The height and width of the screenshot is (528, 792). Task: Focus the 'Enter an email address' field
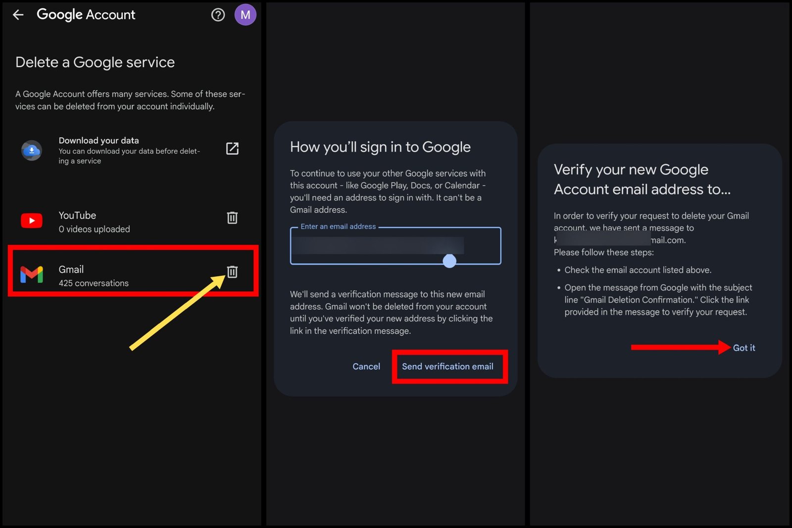click(396, 246)
